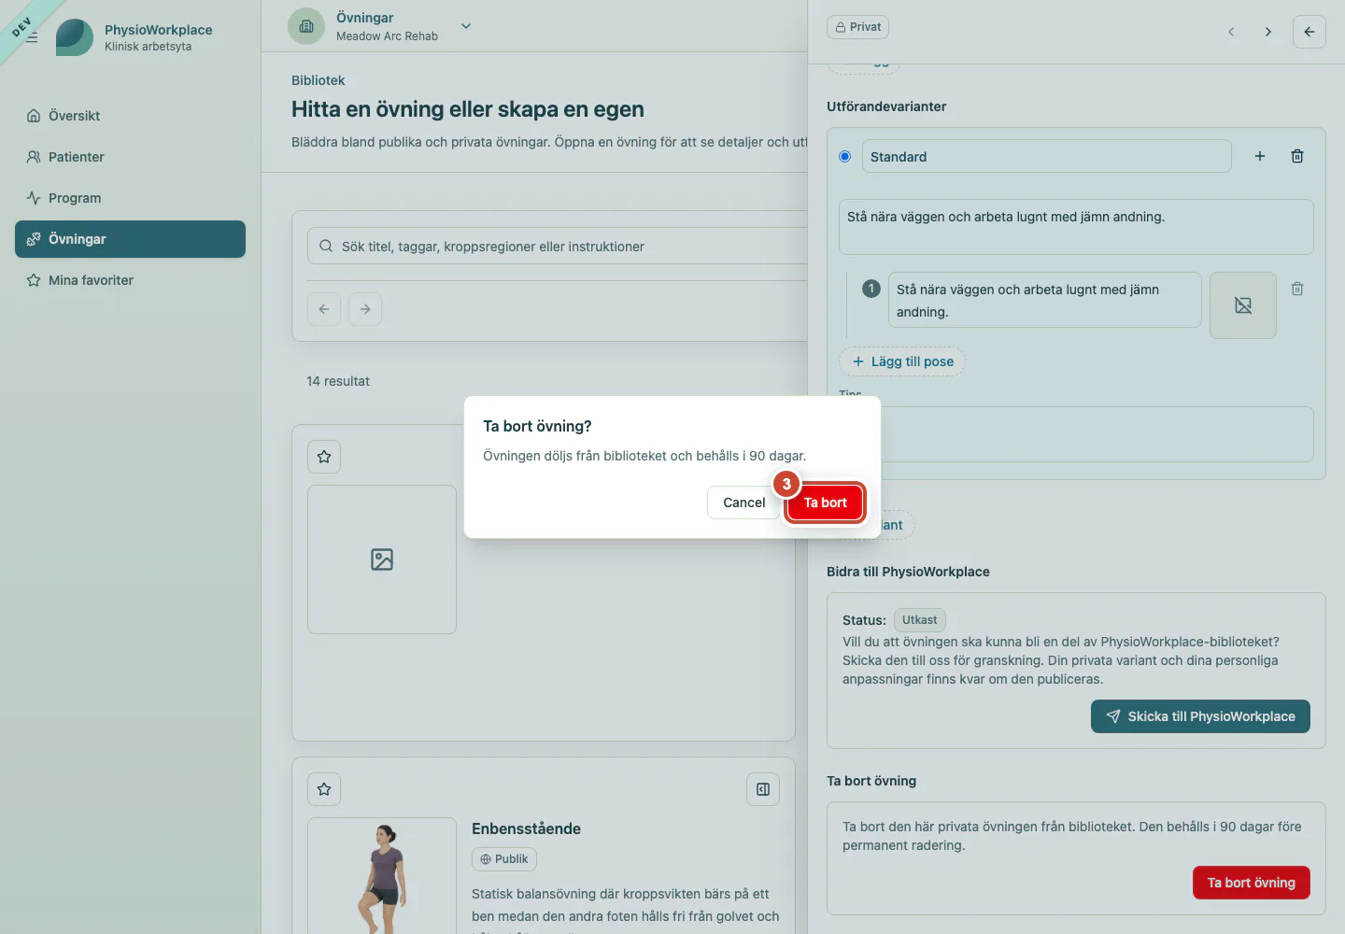Send exercise via Skicka till PhysioWorkplace
Viewport: 1345px width, 934px height.
pos(1200,716)
